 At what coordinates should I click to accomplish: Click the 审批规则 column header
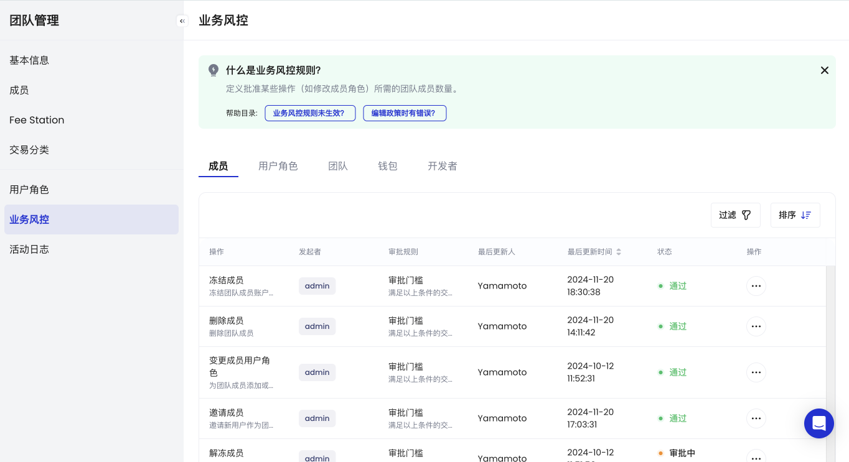coord(403,252)
